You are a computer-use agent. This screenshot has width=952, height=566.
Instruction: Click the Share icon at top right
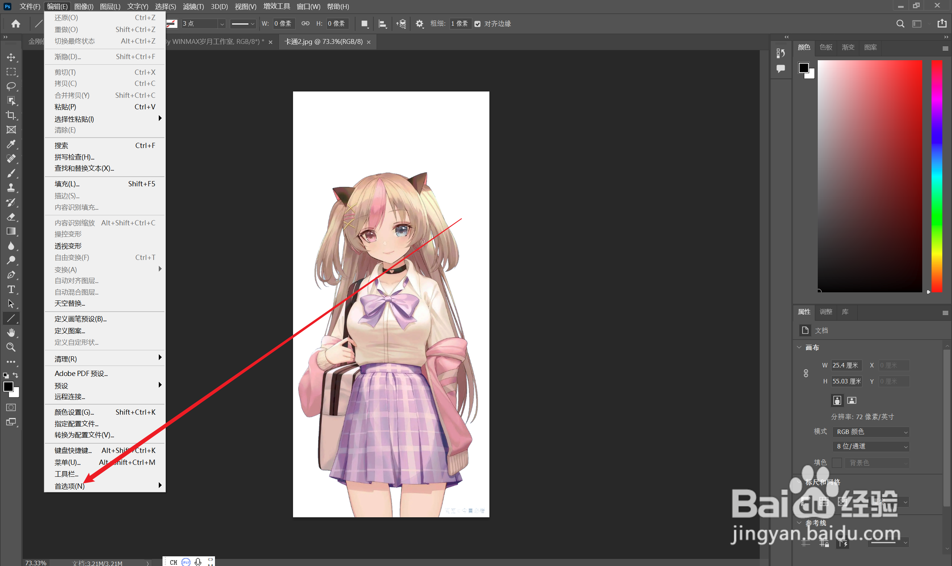click(x=942, y=23)
